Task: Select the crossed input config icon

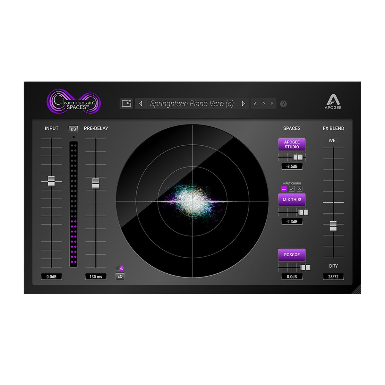Action: coord(299,189)
